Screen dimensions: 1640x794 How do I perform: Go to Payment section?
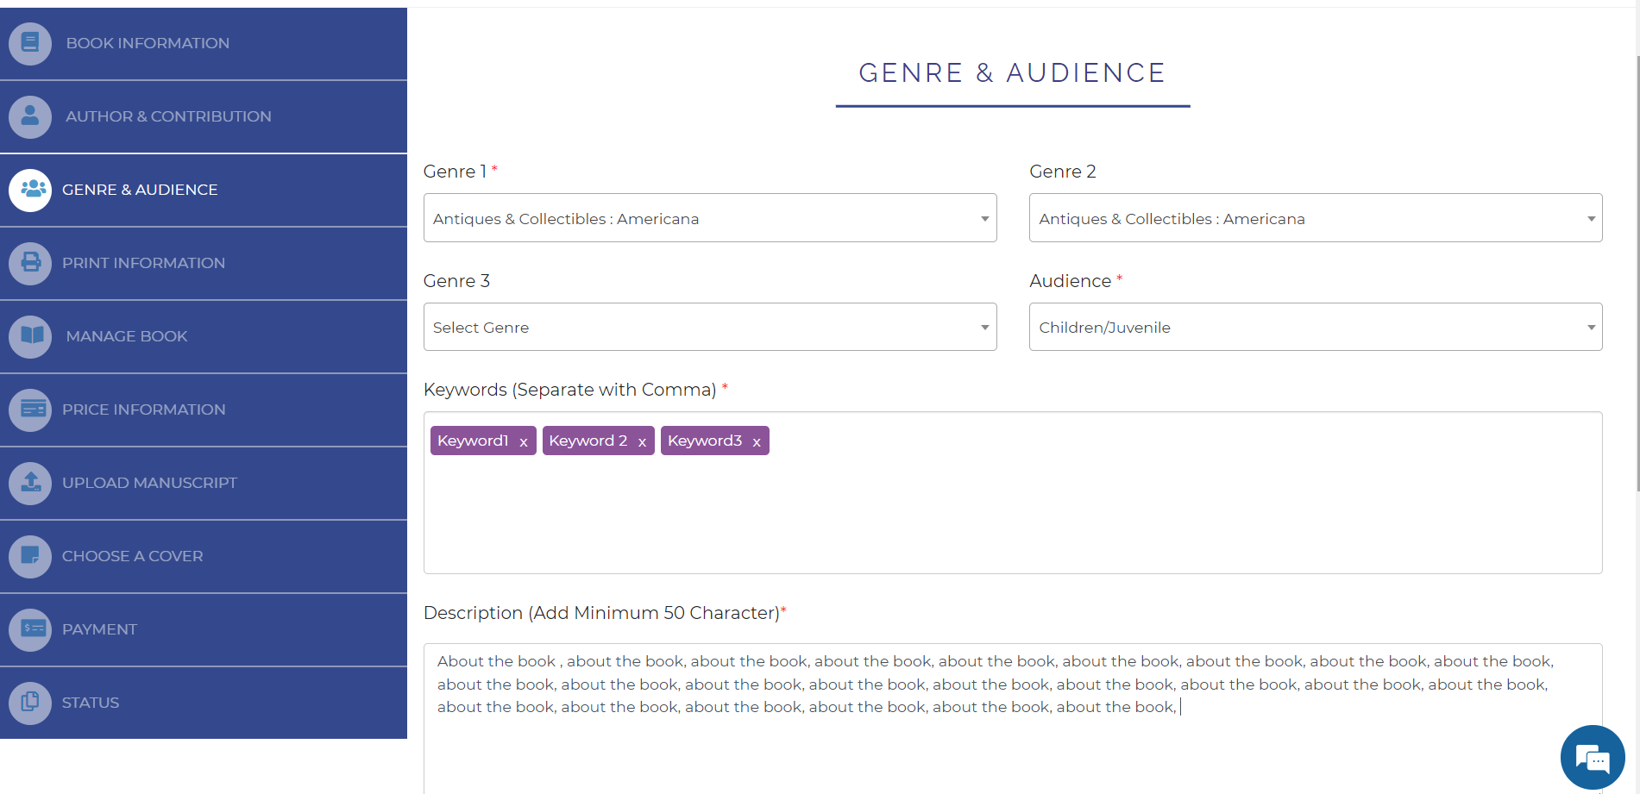(204, 629)
